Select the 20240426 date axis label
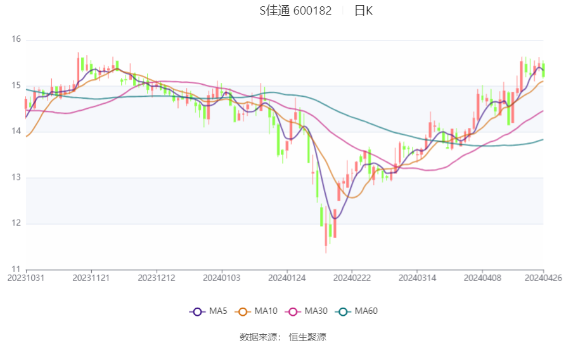 [543, 278]
